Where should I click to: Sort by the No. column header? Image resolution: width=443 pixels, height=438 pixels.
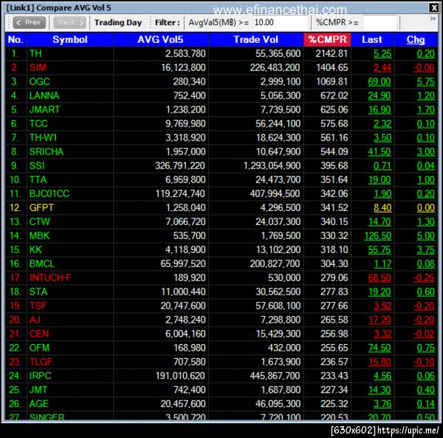pos(16,40)
